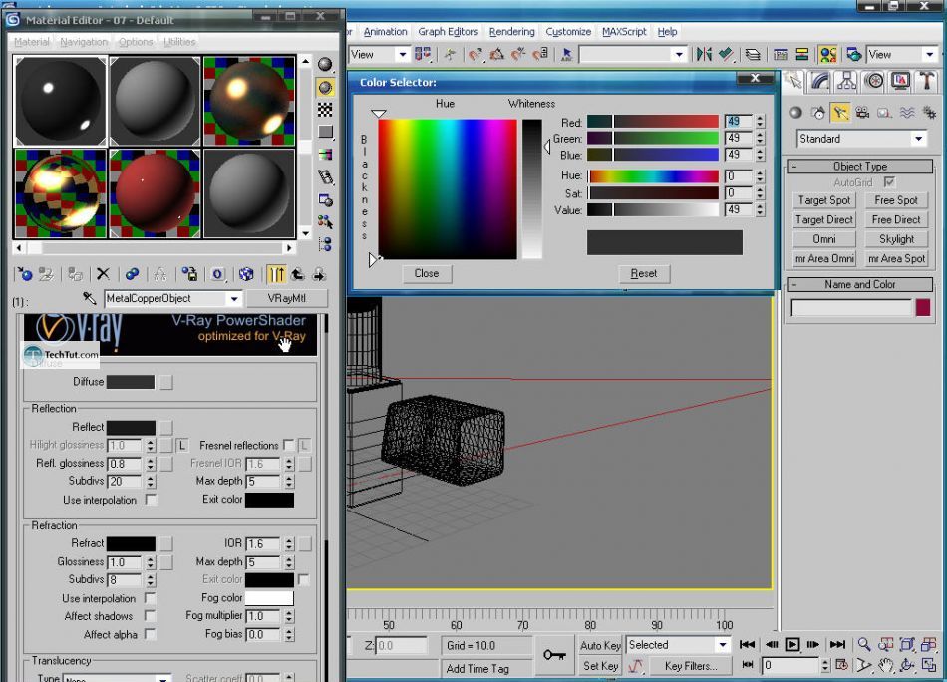The width and height of the screenshot is (947, 682).
Task: Collapse the Object Type rollout
Action: (x=860, y=167)
